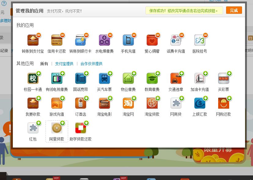Switch to the 合作伙伴提供 filter tab
Image resolution: width=253 pixels, height=180 pixels.
click(91, 64)
